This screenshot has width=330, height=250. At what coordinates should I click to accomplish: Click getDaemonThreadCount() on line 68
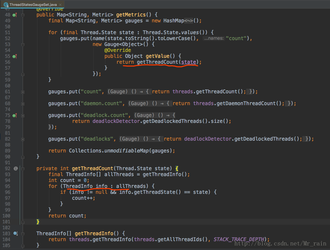tap(249, 103)
